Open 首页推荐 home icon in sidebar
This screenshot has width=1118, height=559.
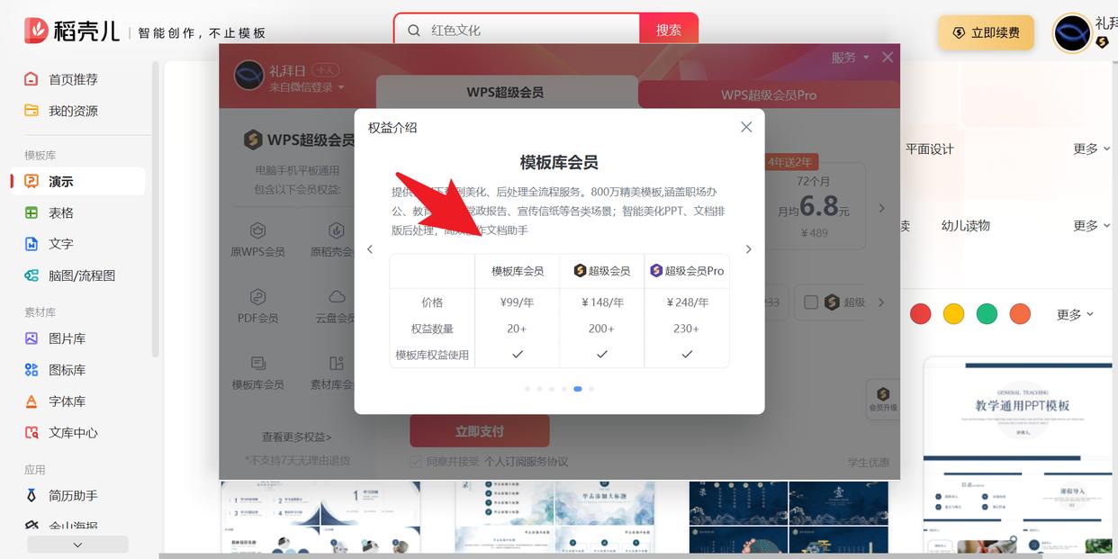[32, 79]
